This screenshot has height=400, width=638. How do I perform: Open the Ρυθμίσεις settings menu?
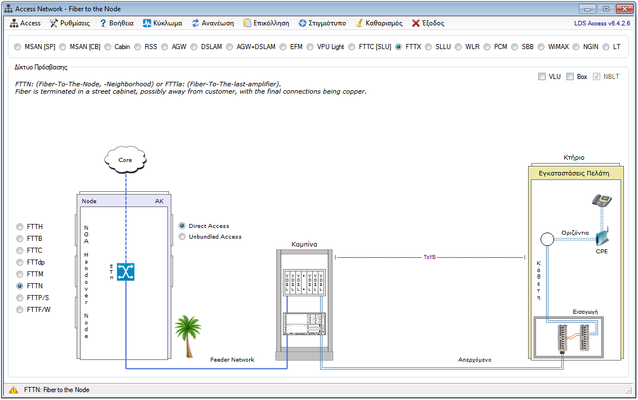(70, 23)
